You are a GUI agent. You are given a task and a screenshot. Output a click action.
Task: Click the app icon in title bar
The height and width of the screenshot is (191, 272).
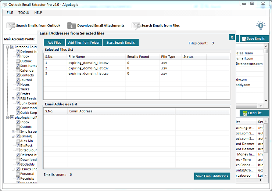click(4, 3)
